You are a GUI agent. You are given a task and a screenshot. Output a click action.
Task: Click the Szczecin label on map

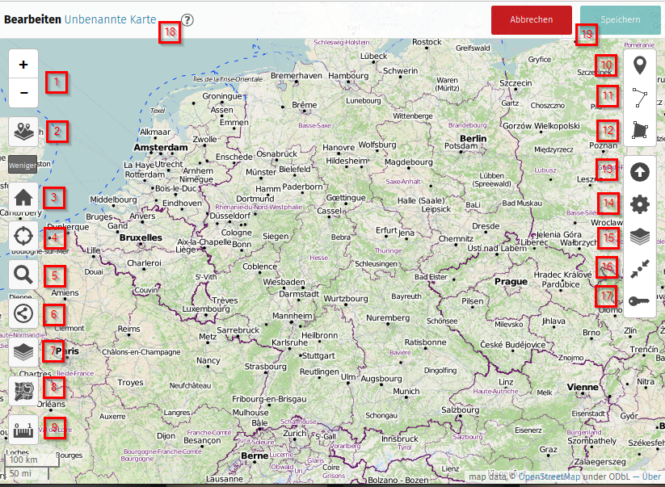pyautogui.click(x=516, y=83)
